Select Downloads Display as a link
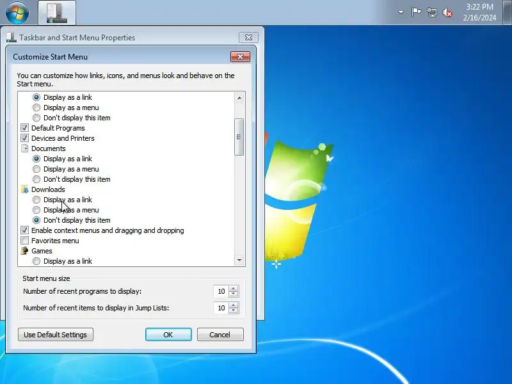Viewport: 512px width, 384px height. coord(36,200)
